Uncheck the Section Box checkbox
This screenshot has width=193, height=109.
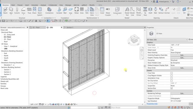[172, 88]
